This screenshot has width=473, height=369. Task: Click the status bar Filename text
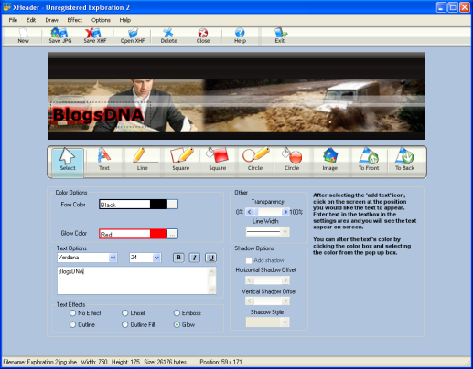[x=40, y=362]
